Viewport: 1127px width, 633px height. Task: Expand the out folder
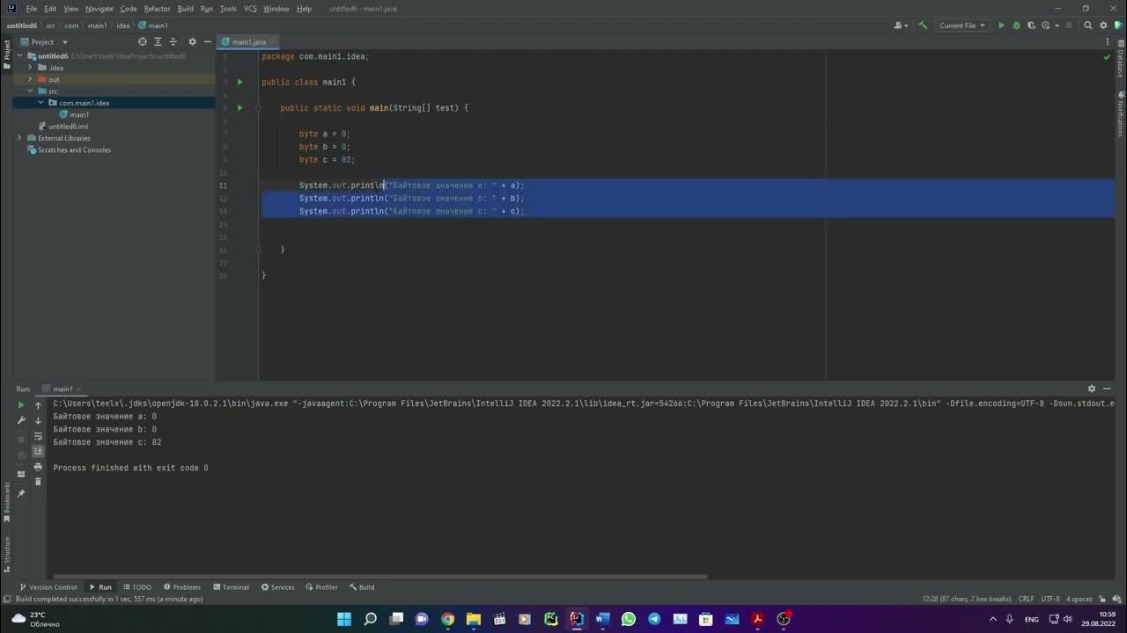click(x=30, y=79)
